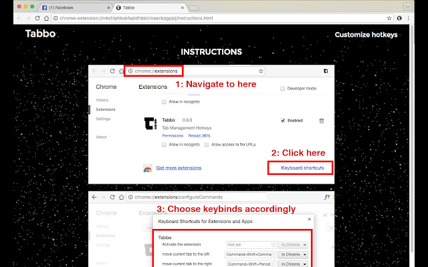Click the browser Forward arrow
Viewport: 428px width, 267px height.
(28, 18)
